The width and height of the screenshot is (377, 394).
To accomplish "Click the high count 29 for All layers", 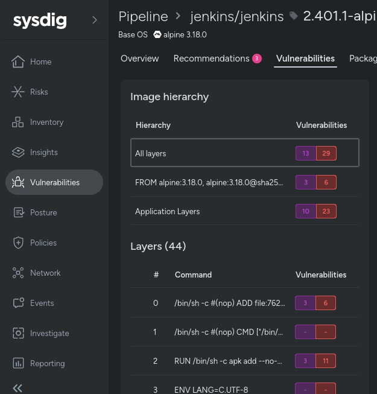I will [x=326, y=153].
